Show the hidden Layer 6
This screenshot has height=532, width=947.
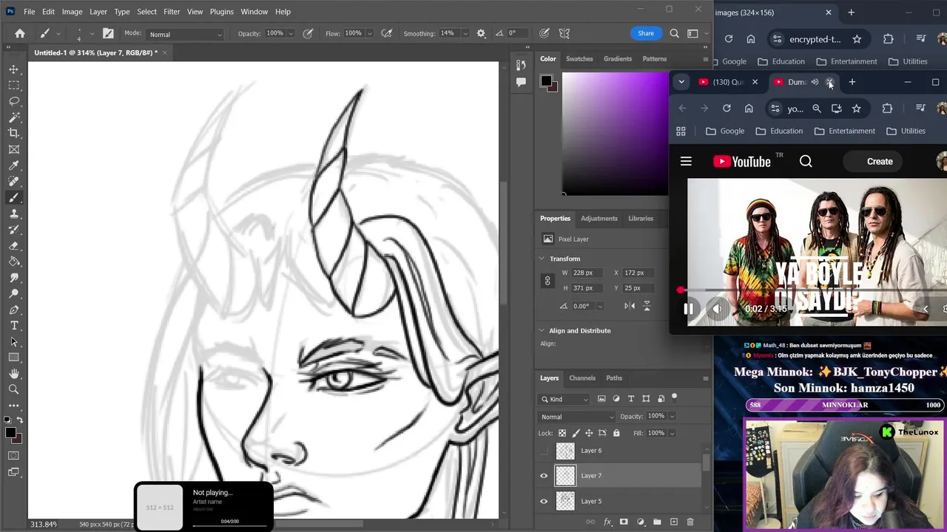point(544,451)
